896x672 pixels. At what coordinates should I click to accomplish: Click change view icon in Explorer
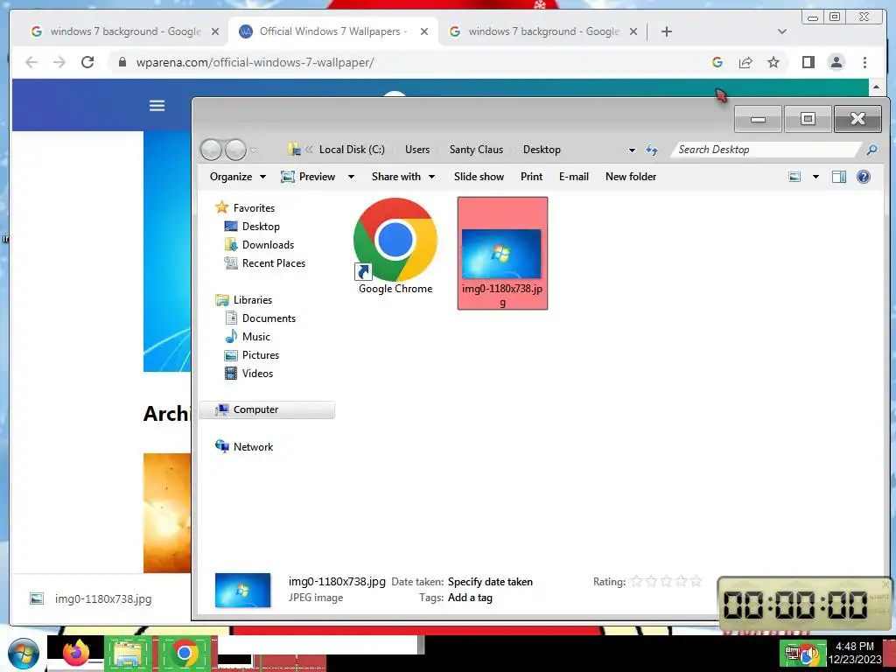794,177
